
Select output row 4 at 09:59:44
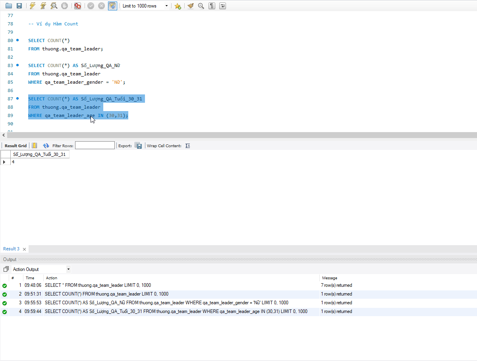click(238, 311)
